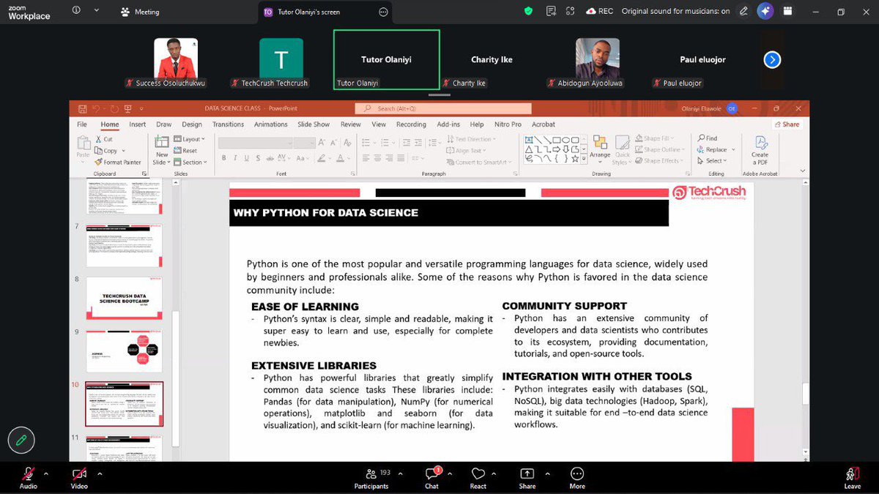The height and width of the screenshot is (494, 879).
Task: Click the green encryption shield icon
Action: click(x=529, y=11)
